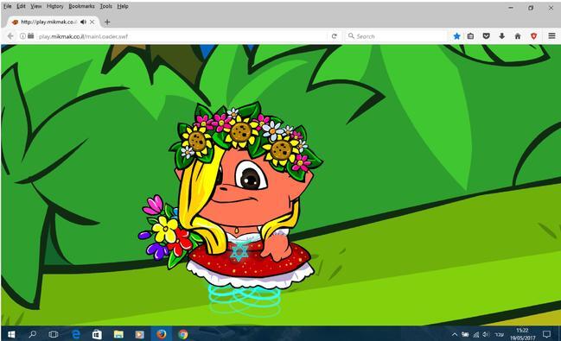Toggle system volume icon in tray

click(x=486, y=335)
